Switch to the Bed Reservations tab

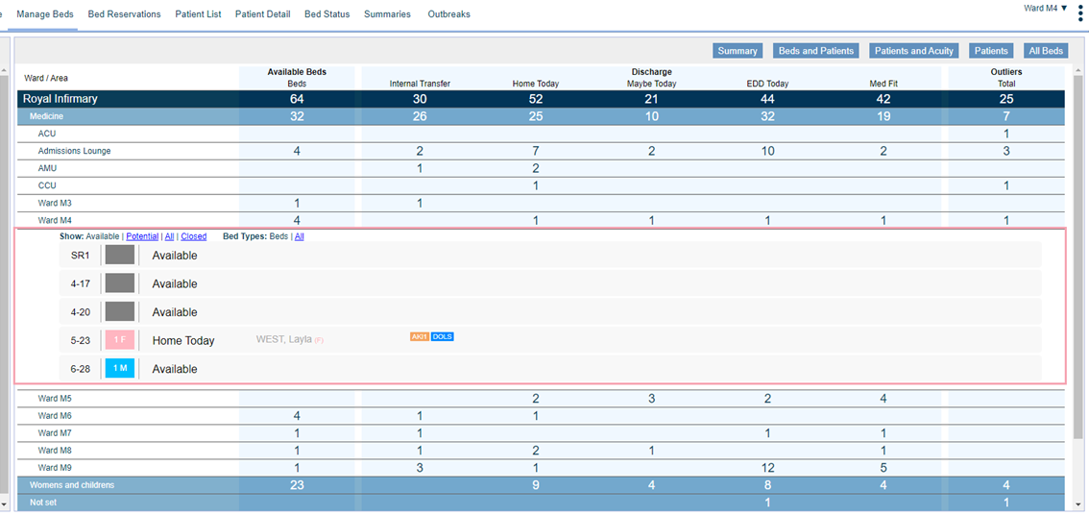(x=124, y=14)
